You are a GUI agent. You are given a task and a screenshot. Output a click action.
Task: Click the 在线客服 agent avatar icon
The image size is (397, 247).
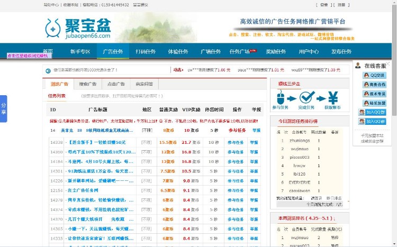[358, 66]
